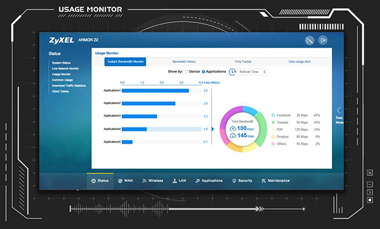This screenshot has width=380, height=229.
Task: Switch to Data Usage Alert tab
Action: [x=300, y=62]
